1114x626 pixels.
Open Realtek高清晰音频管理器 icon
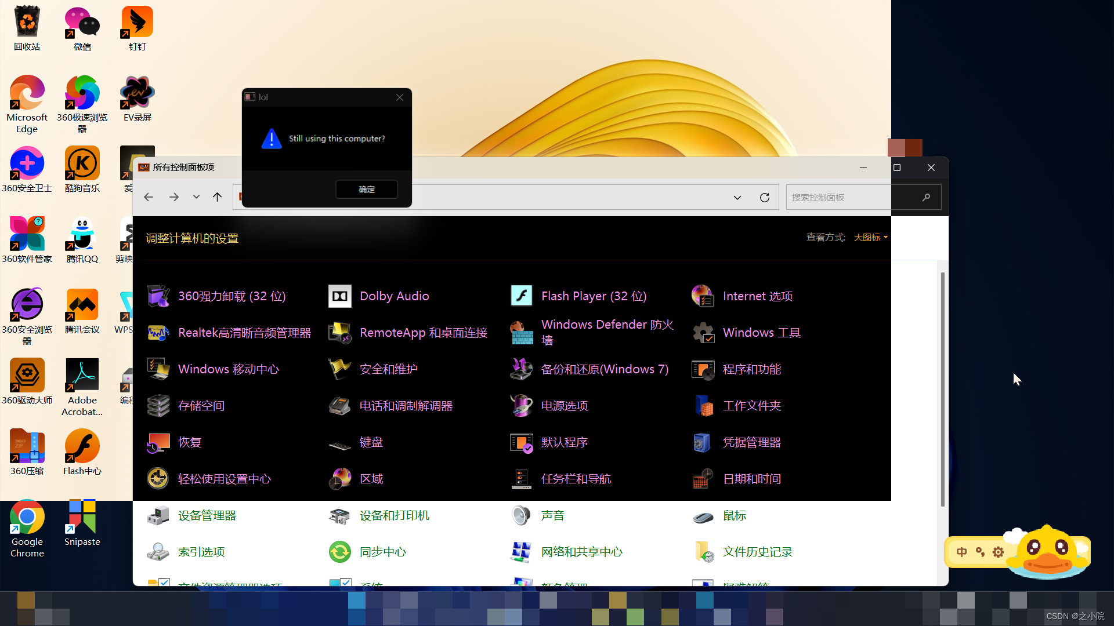[158, 333]
